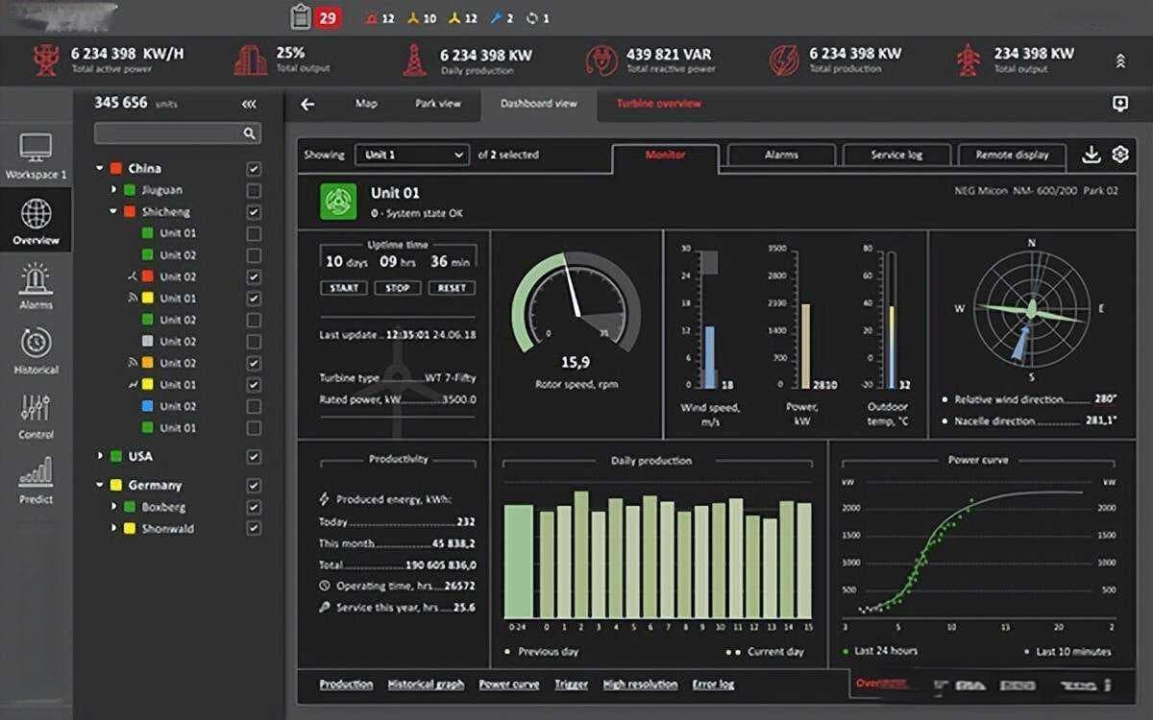
Task: Toggle the Boxberg checkbox
Action: (254, 507)
